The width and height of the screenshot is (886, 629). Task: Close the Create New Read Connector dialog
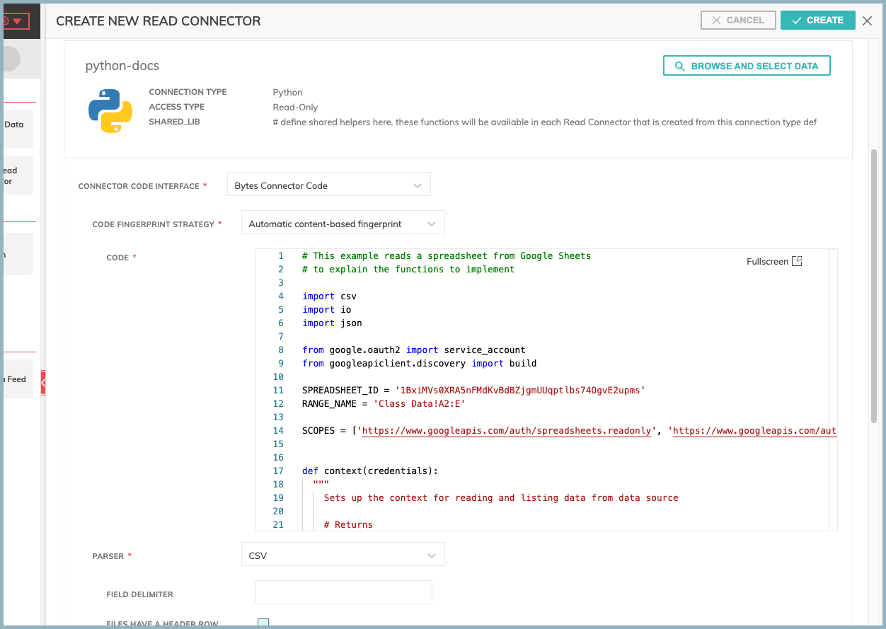click(x=868, y=21)
